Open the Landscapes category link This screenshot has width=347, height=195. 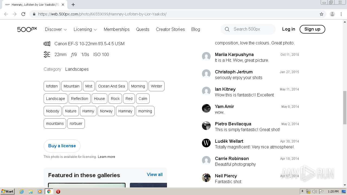(x=77, y=69)
